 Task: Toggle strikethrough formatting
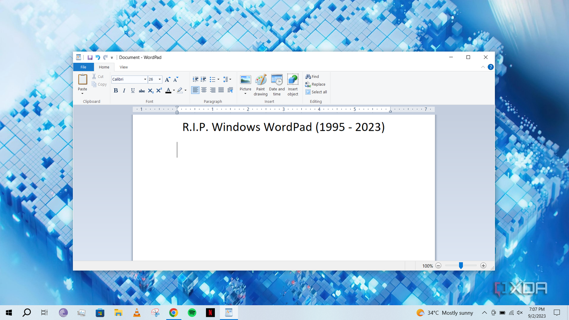pyautogui.click(x=141, y=90)
